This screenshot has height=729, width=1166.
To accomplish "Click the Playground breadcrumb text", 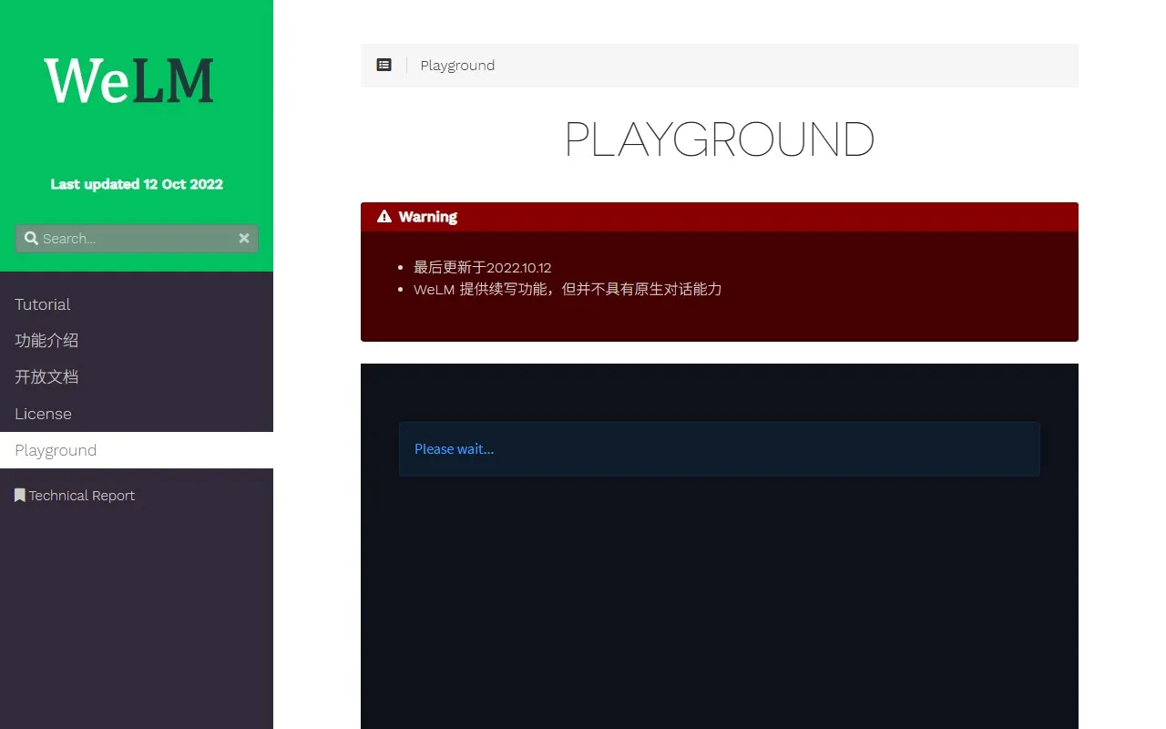I will click(457, 66).
